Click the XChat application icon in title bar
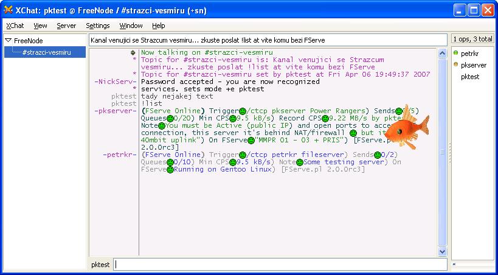Image resolution: width=498 pixels, height=275 pixels. point(8,10)
